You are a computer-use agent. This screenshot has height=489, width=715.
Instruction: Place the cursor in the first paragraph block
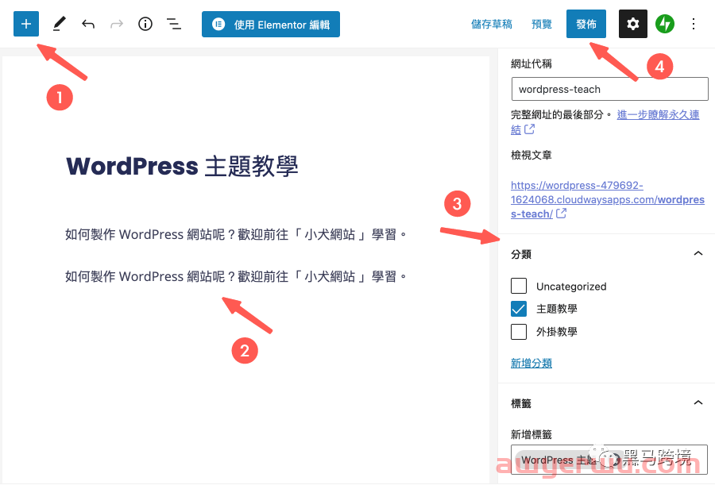point(236,235)
